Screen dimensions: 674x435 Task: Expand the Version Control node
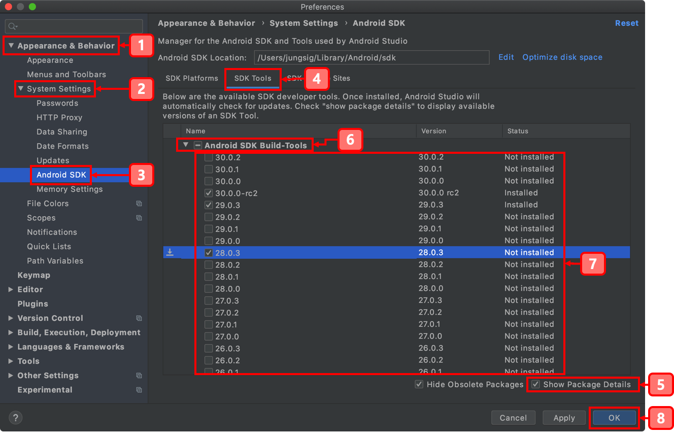point(11,318)
